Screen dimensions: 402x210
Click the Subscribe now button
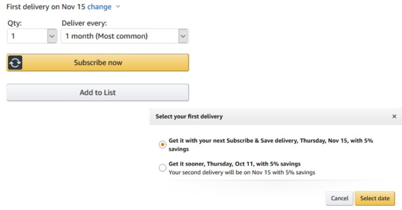click(98, 63)
